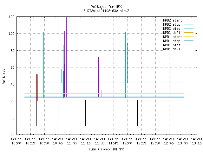Click the 'Time (yymmdd HH:MM)' x-axis label
The image size is (203, 152).
106,149
